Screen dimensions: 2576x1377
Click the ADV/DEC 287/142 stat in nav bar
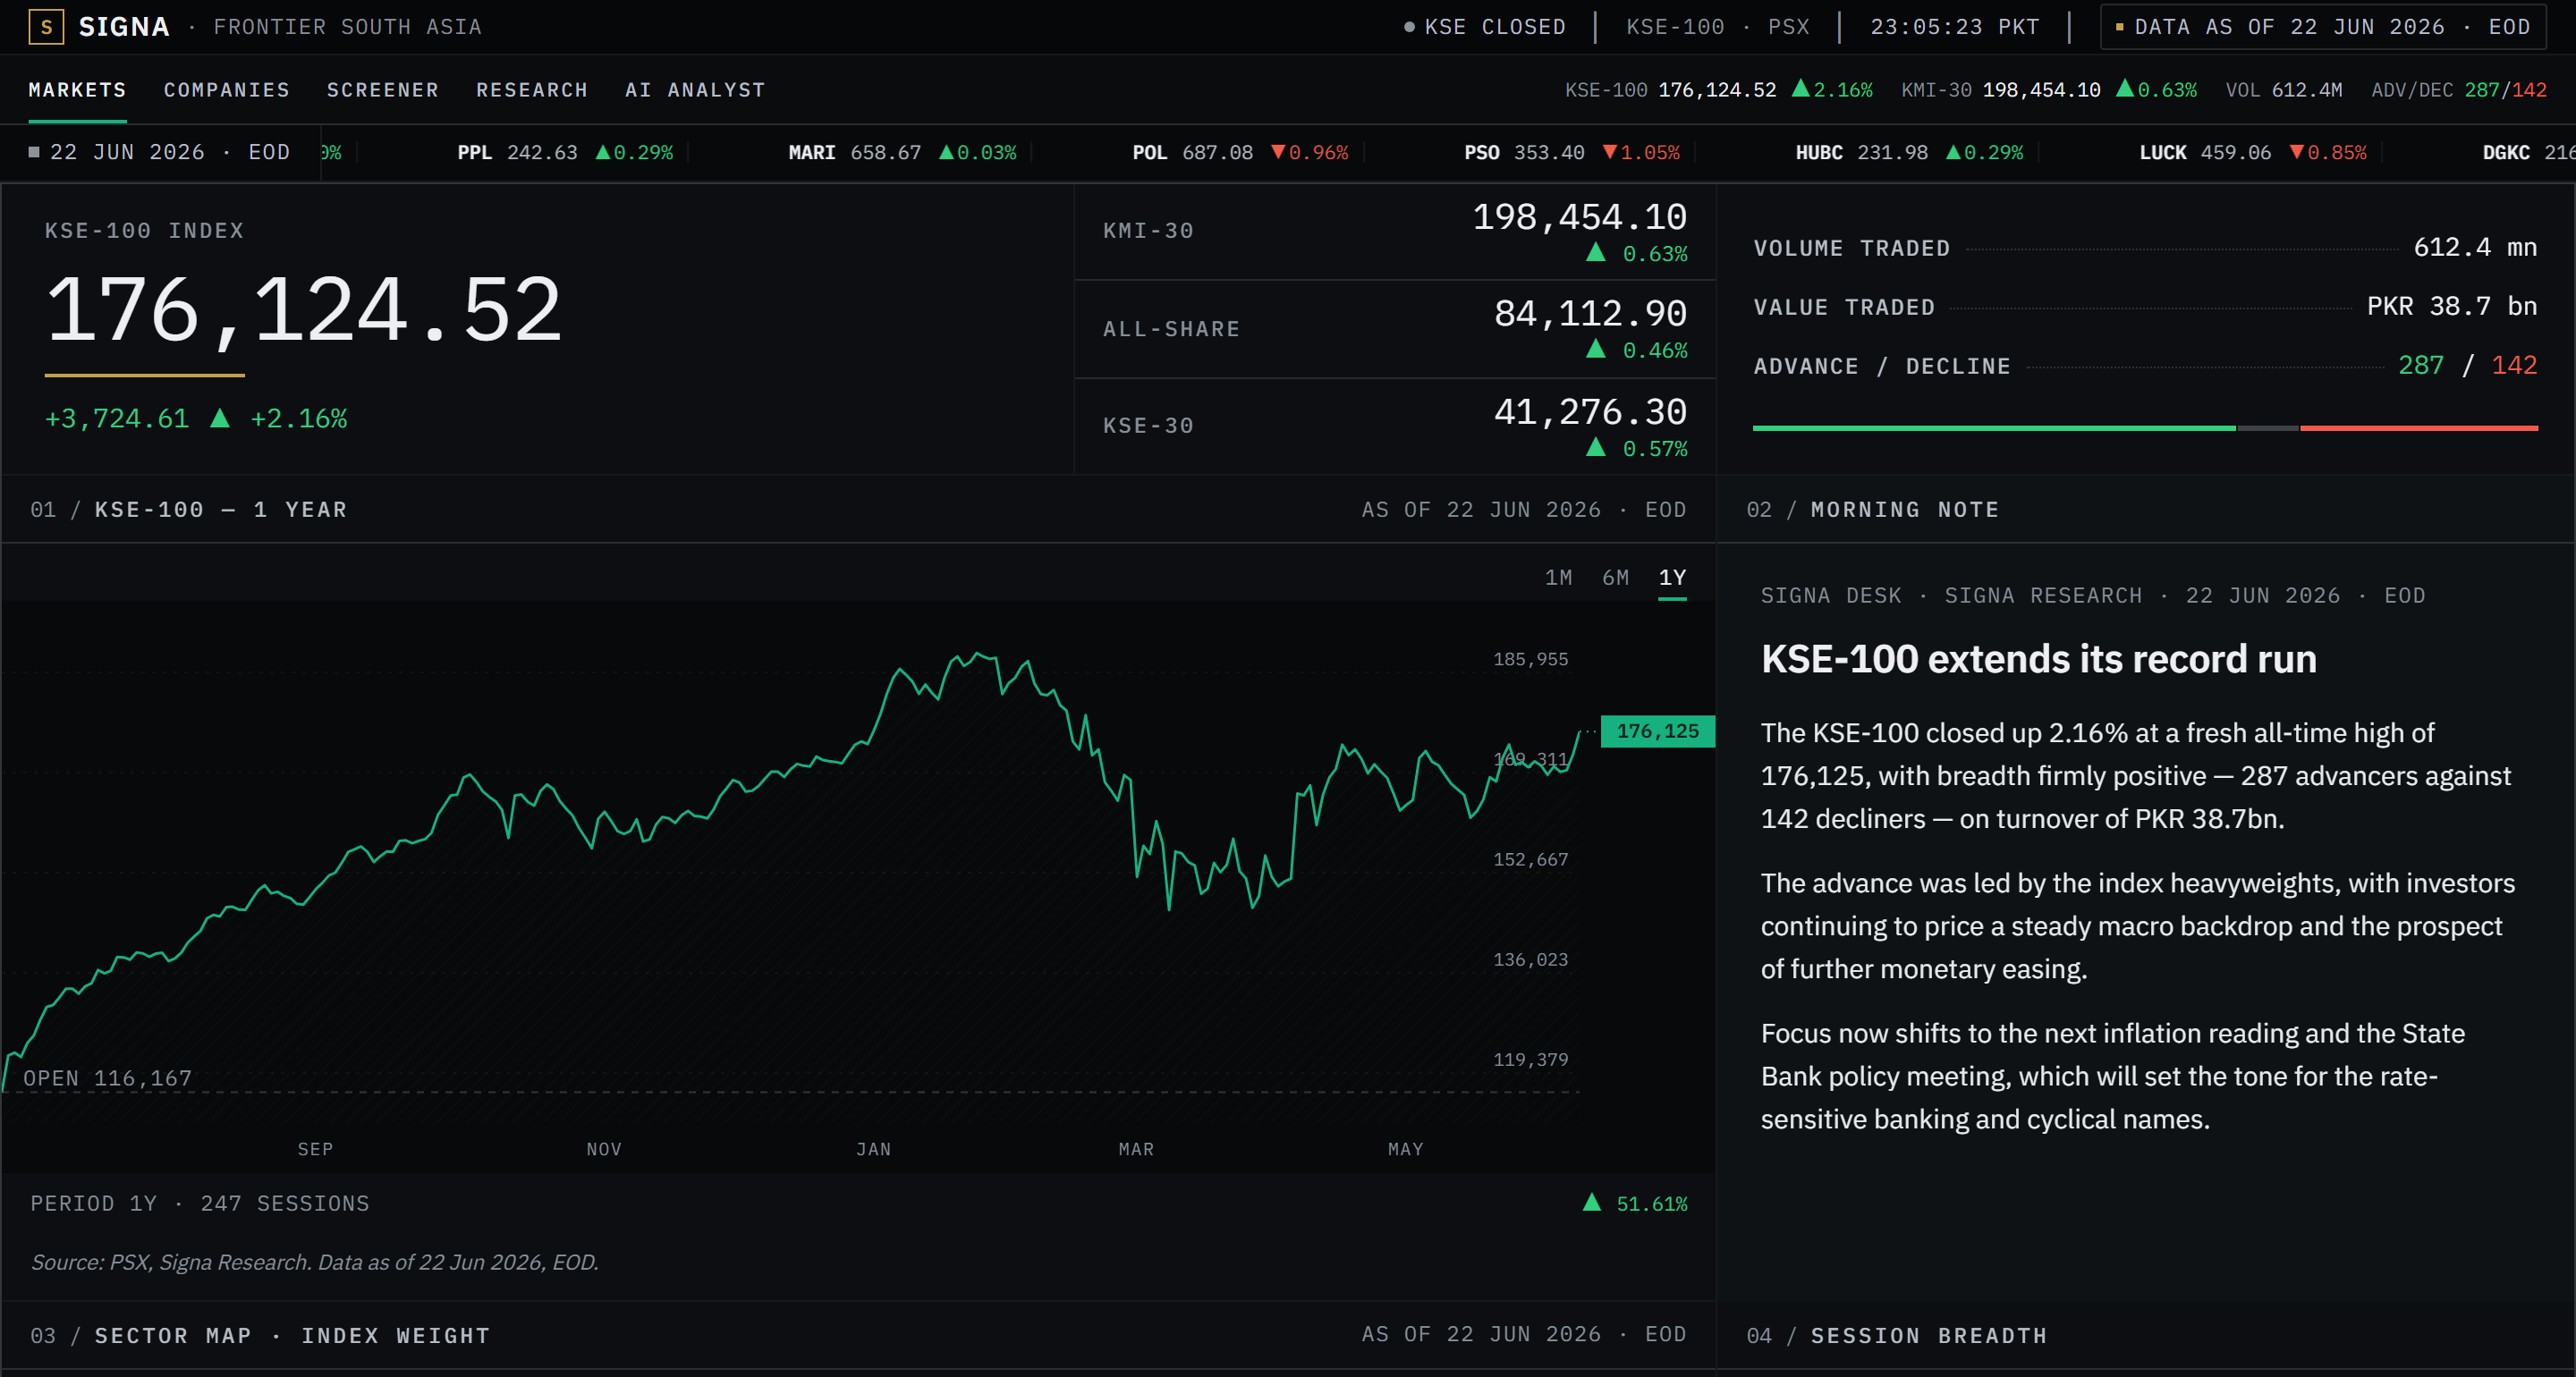tap(2459, 90)
